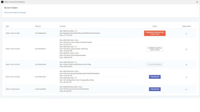
Task: Open dropdown arrow beside the pin icon
Action: (199, 2)
